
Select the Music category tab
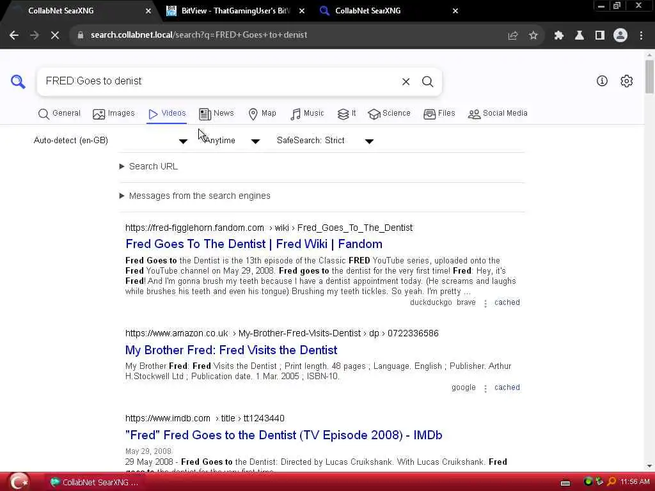pyautogui.click(x=307, y=113)
